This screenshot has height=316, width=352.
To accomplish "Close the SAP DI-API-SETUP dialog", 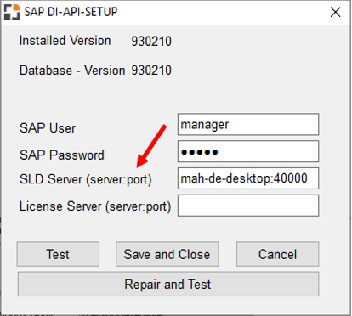I will click(x=335, y=12).
